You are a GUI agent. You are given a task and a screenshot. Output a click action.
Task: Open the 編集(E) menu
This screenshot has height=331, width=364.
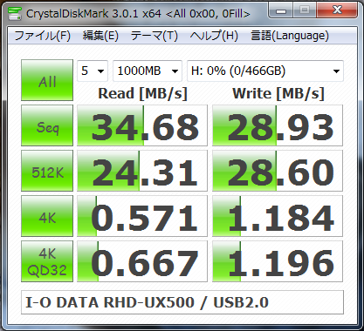coord(100,36)
